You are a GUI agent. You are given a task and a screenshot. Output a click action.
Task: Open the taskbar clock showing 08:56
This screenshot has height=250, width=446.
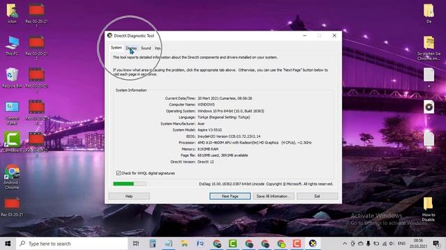click(418, 244)
